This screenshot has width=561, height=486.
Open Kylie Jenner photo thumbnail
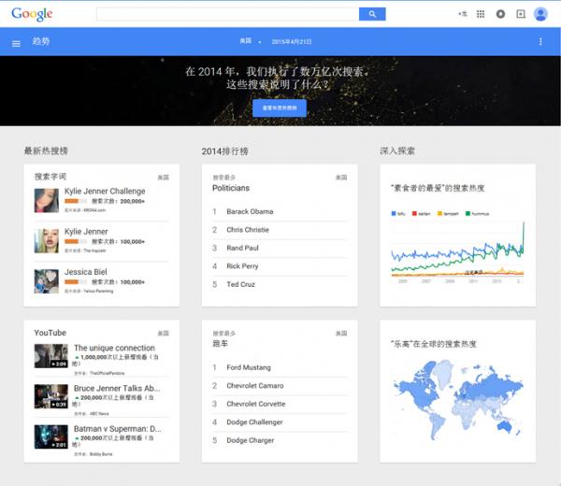click(47, 241)
